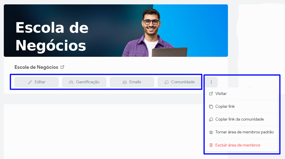This screenshot has width=285, height=159.
Task: Click the Visitar external link icon
Action: (211, 94)
